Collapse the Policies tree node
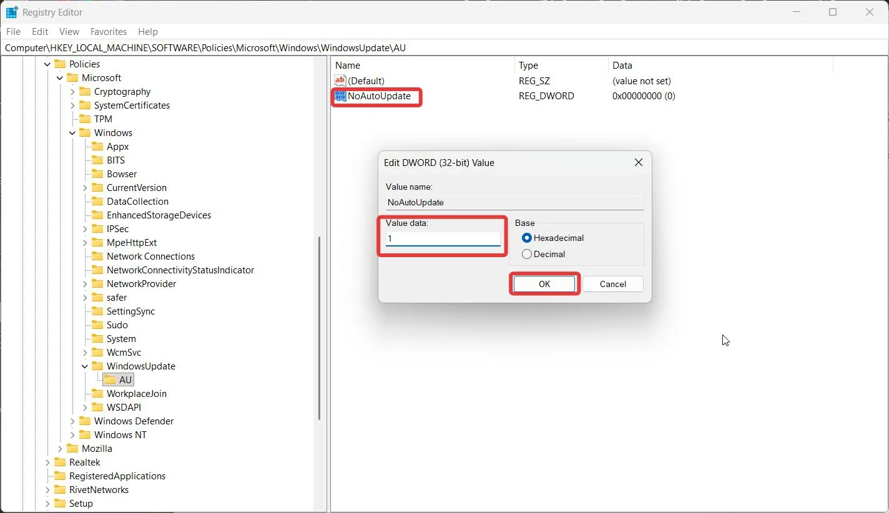The height and width of the screenshot is (513, 889). (47, 64)
